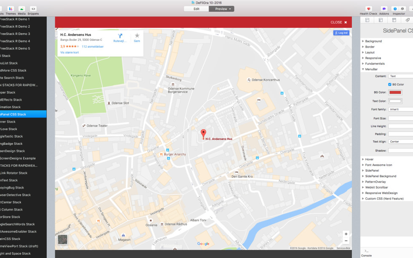Click the Log ind button
This screenshot has width=413, height=258.
click(x=341, y=33)
